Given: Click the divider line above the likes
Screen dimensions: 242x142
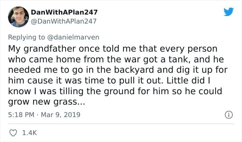Looking at the screenshot, I should [x=121, y=124].
